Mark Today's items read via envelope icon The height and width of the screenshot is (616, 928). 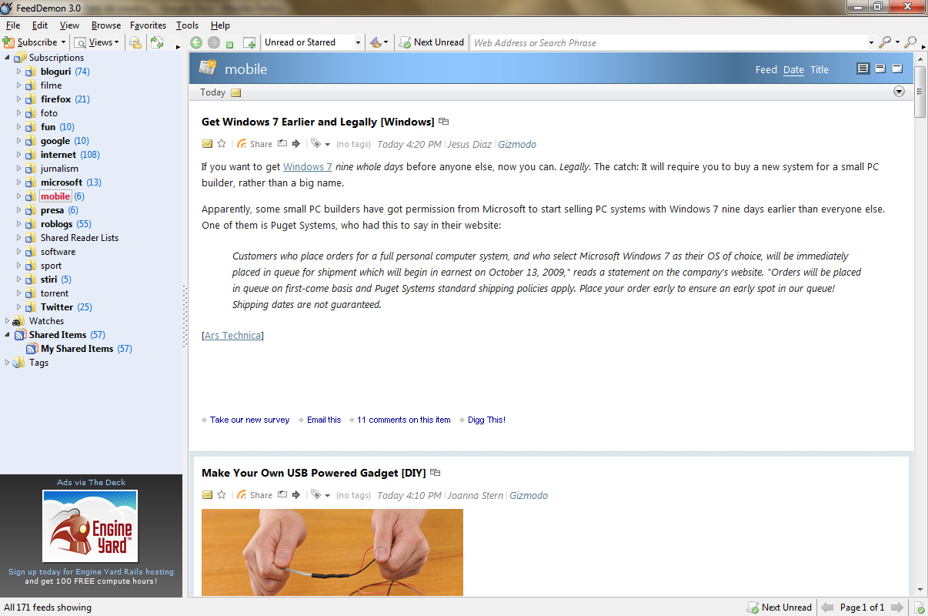pyautogui.click(x=236, y=93)
